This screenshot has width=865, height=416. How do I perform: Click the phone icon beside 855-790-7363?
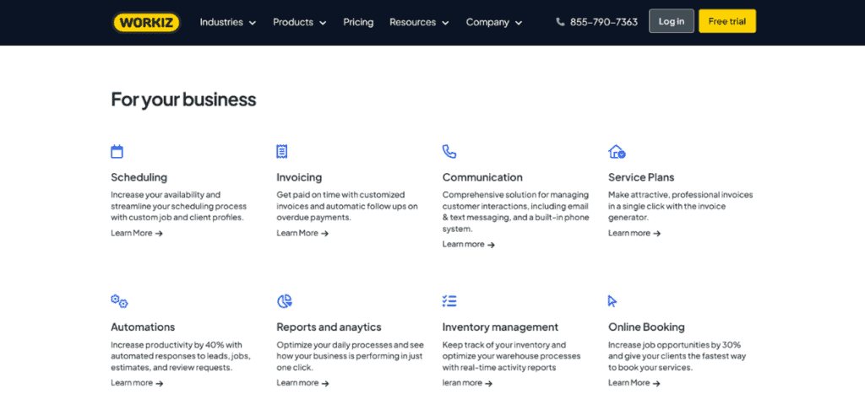(x=561, y=22)
